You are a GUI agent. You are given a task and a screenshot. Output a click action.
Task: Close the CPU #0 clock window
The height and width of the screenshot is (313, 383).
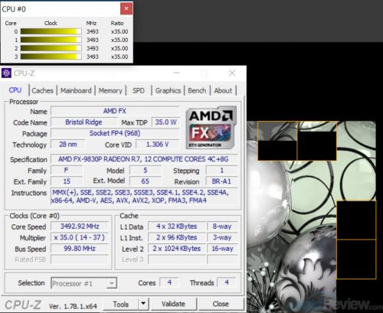(x=126, y=8)
